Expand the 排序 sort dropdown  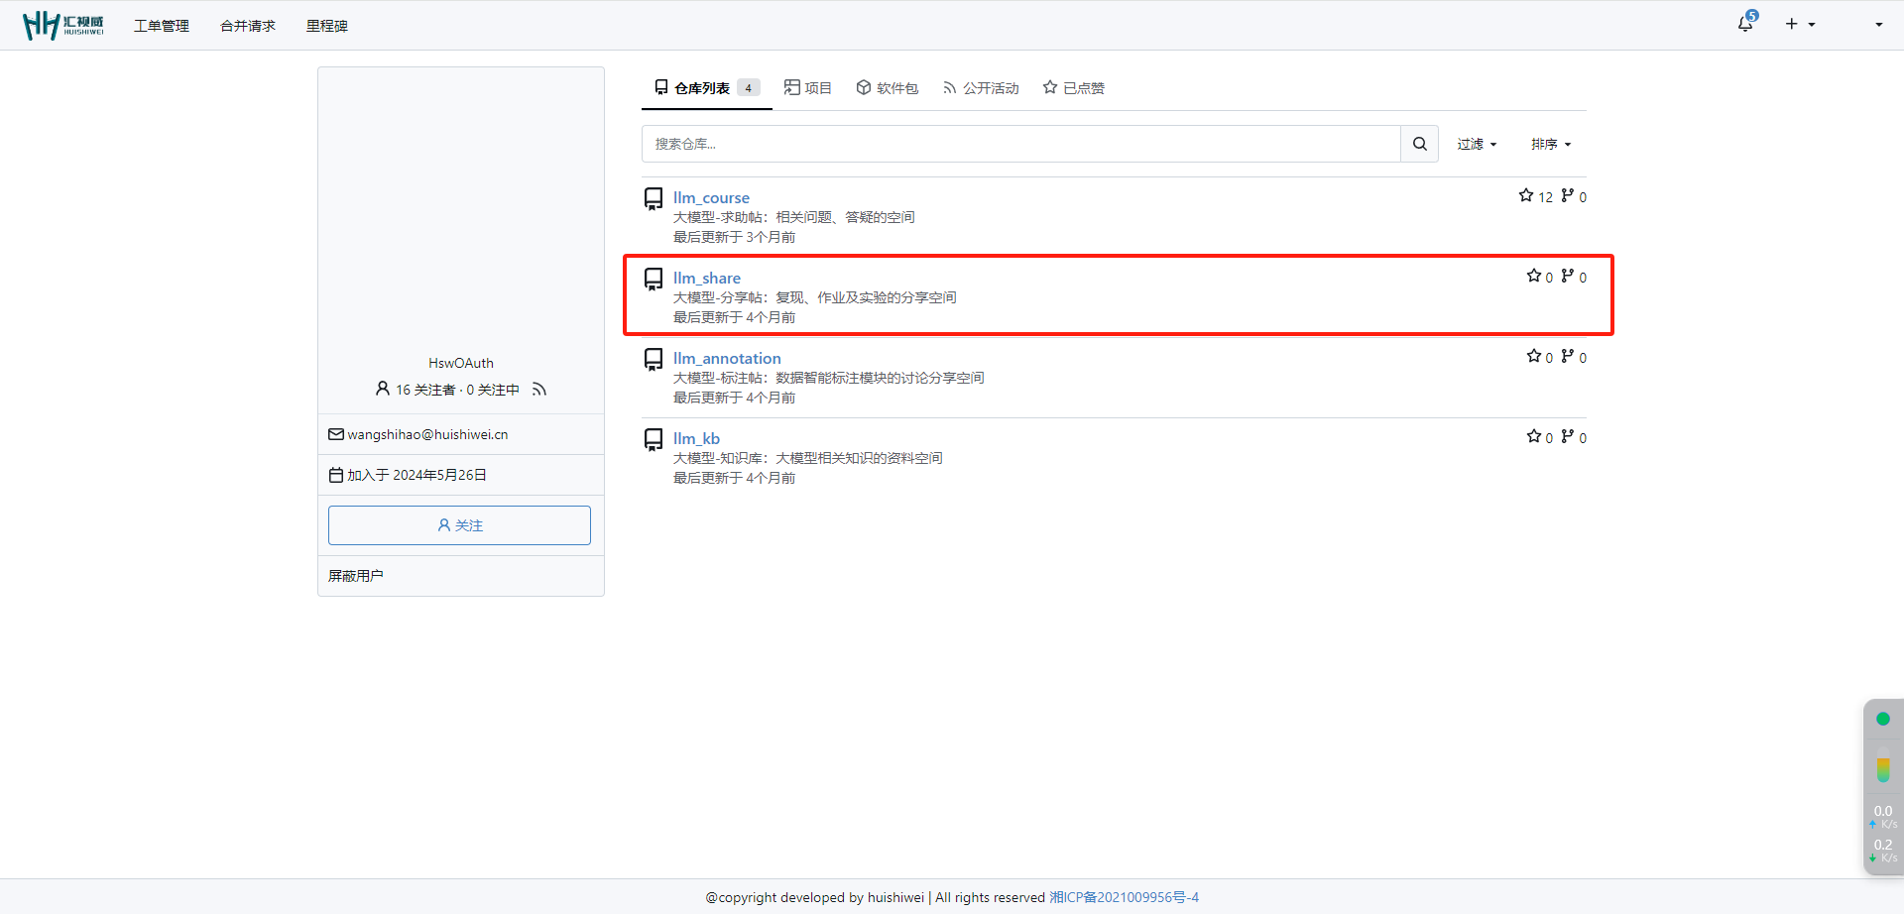click(x=1551, y=144)
